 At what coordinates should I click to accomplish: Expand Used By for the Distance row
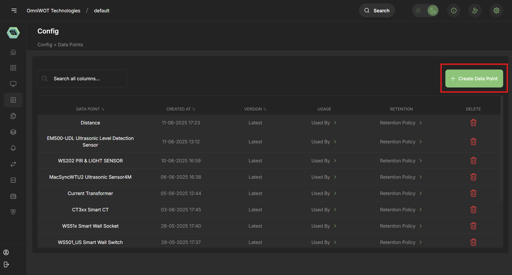pos(324,123)
